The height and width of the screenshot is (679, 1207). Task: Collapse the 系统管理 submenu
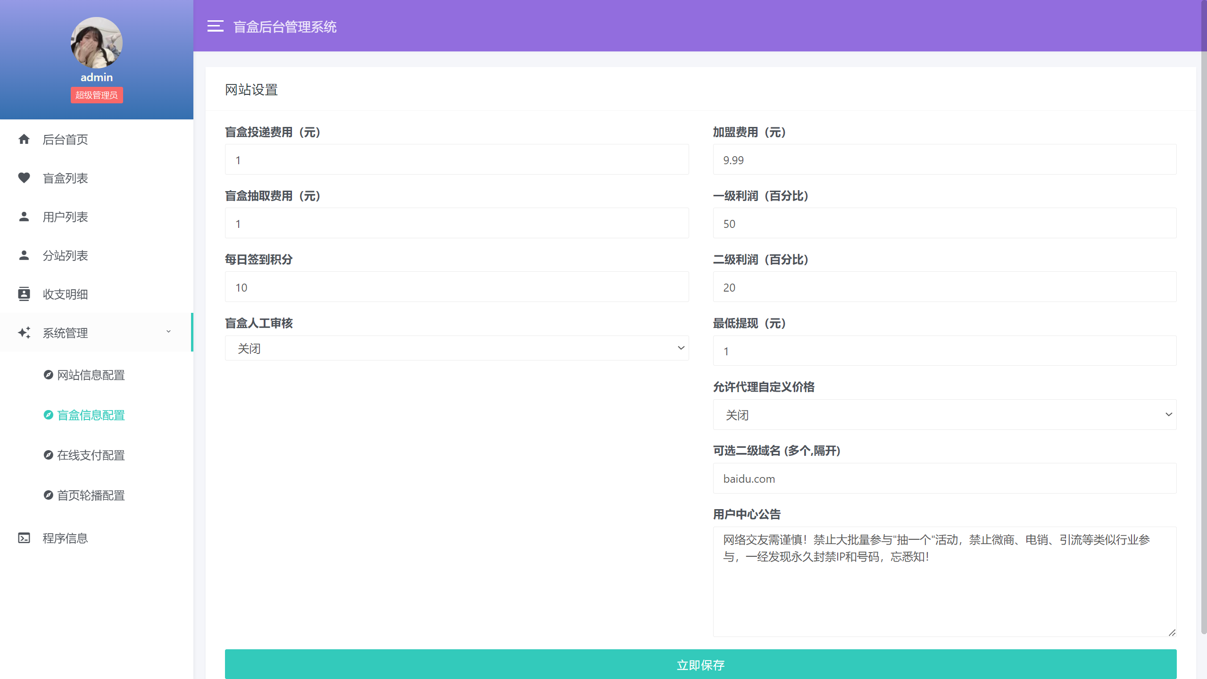coord(168,332)
